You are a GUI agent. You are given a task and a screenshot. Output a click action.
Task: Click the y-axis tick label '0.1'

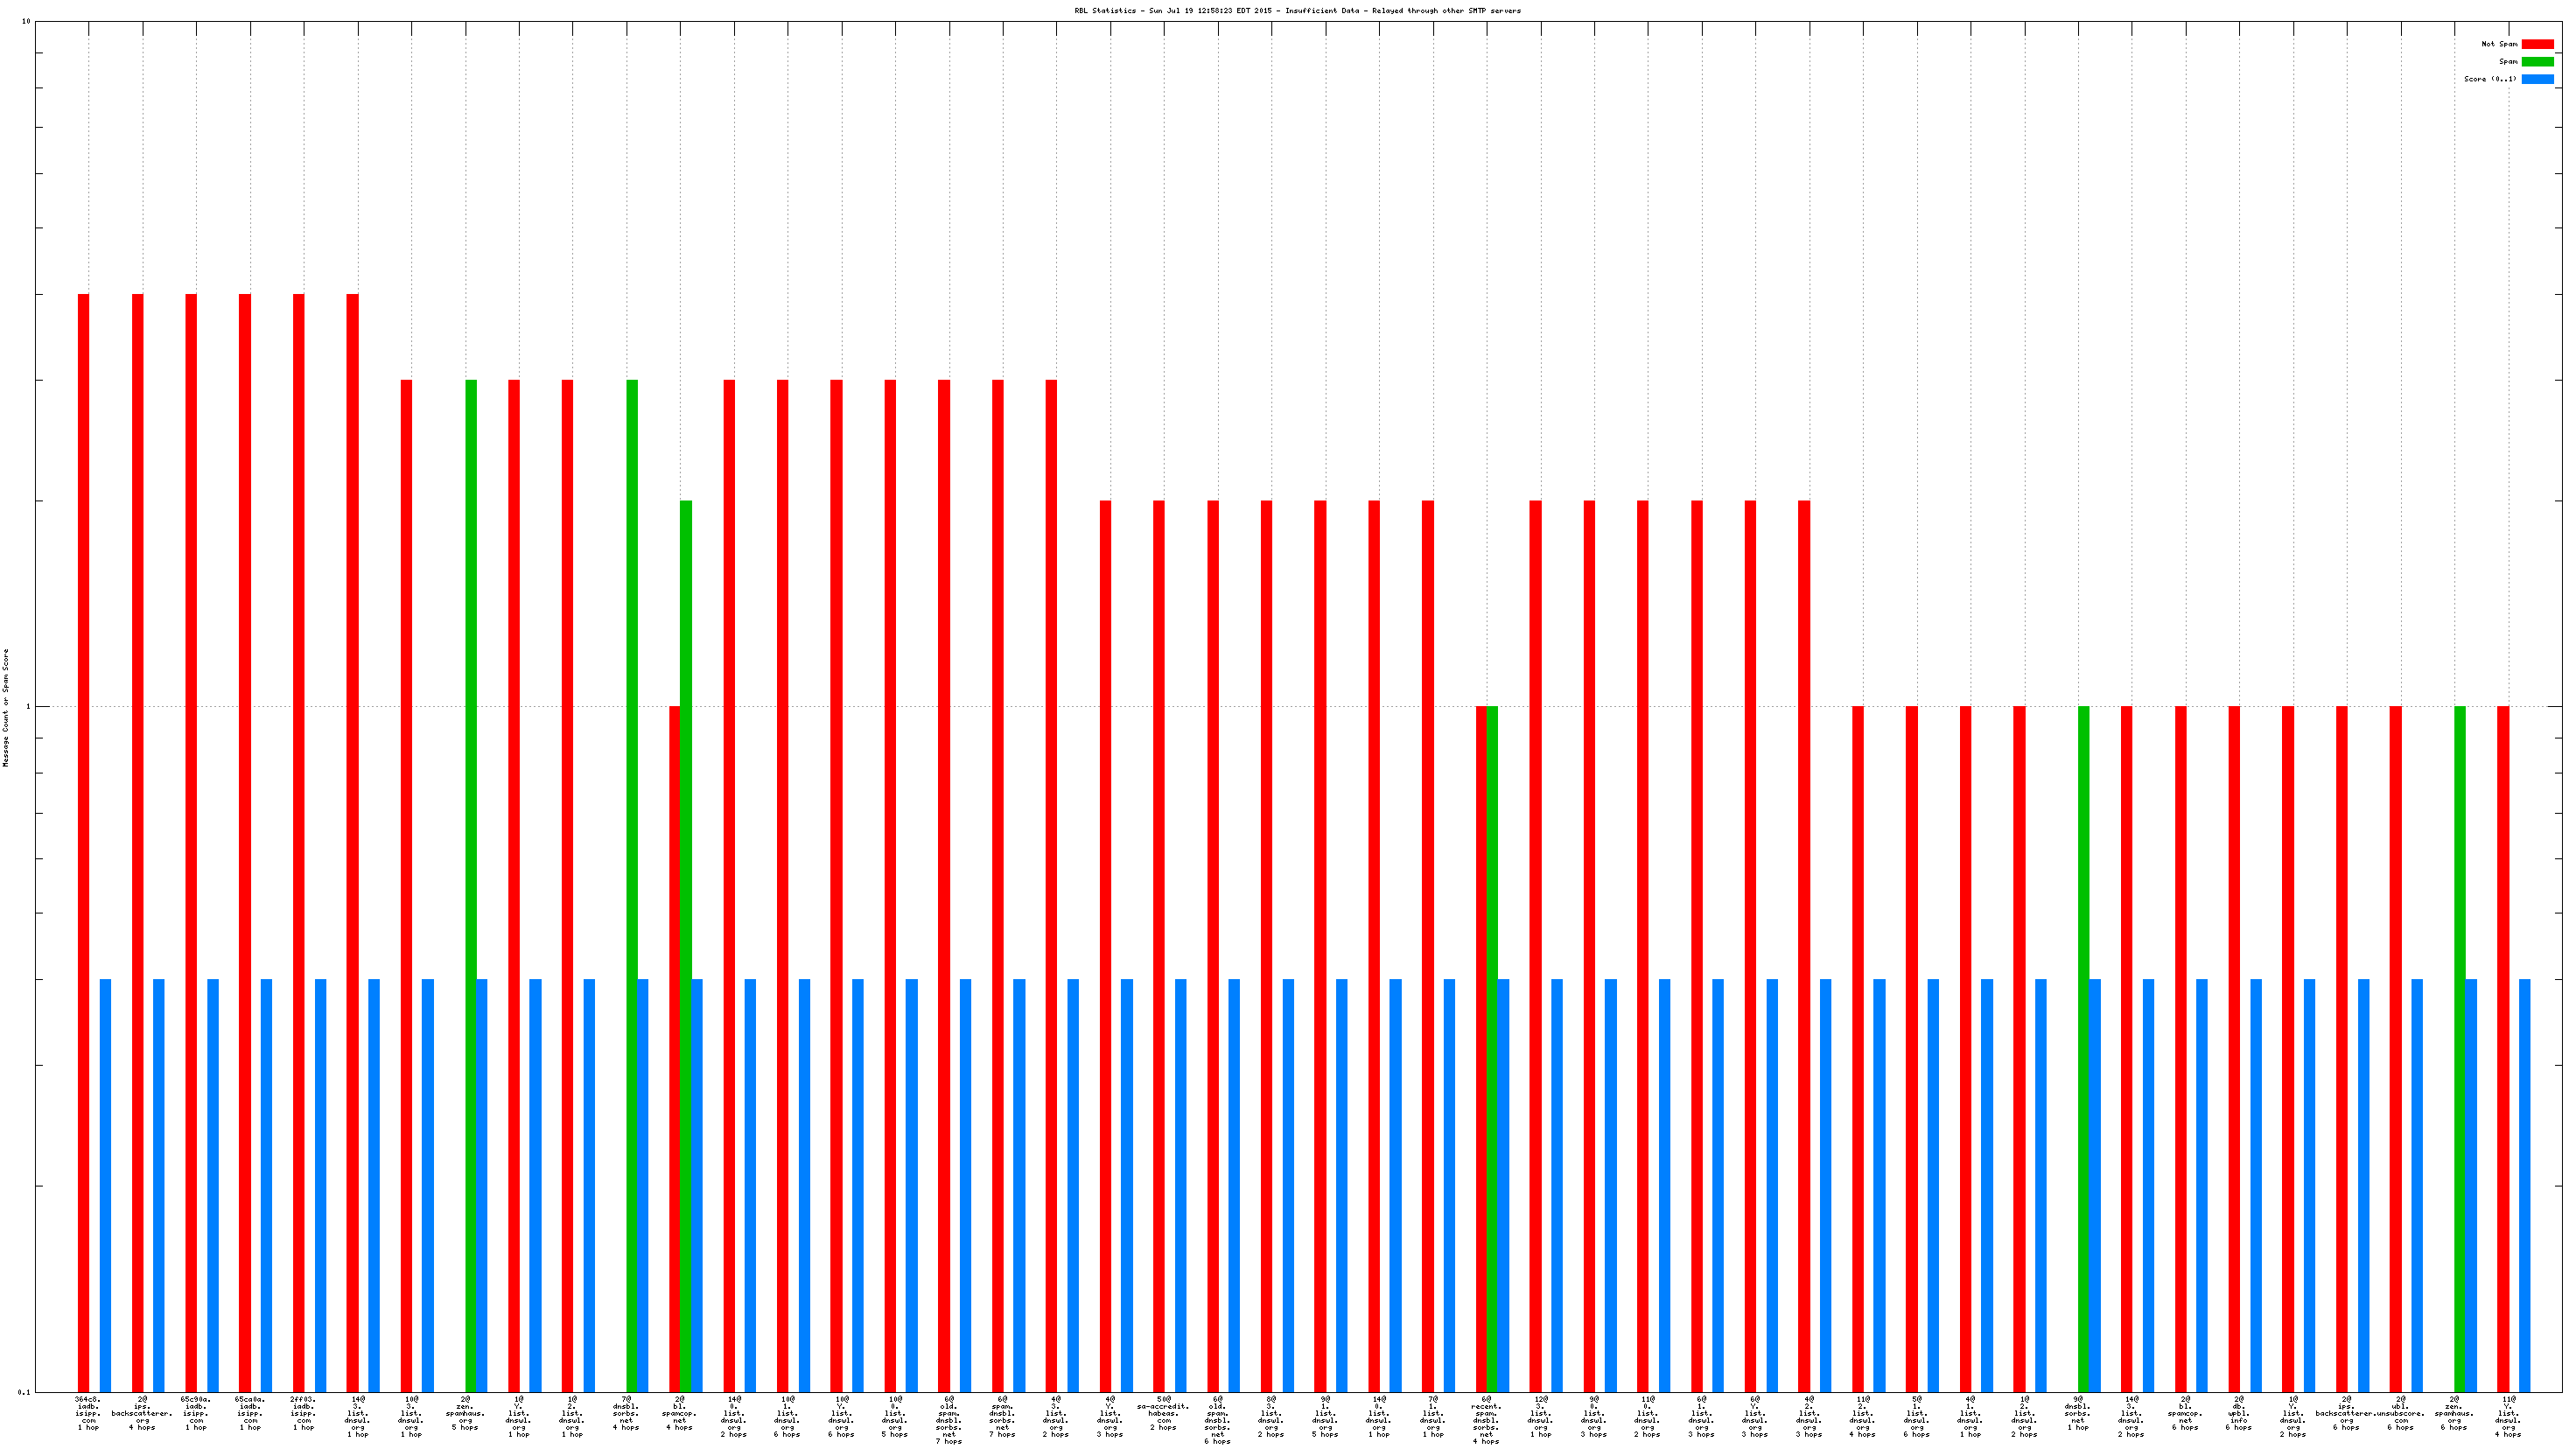tap(24, 1392)
